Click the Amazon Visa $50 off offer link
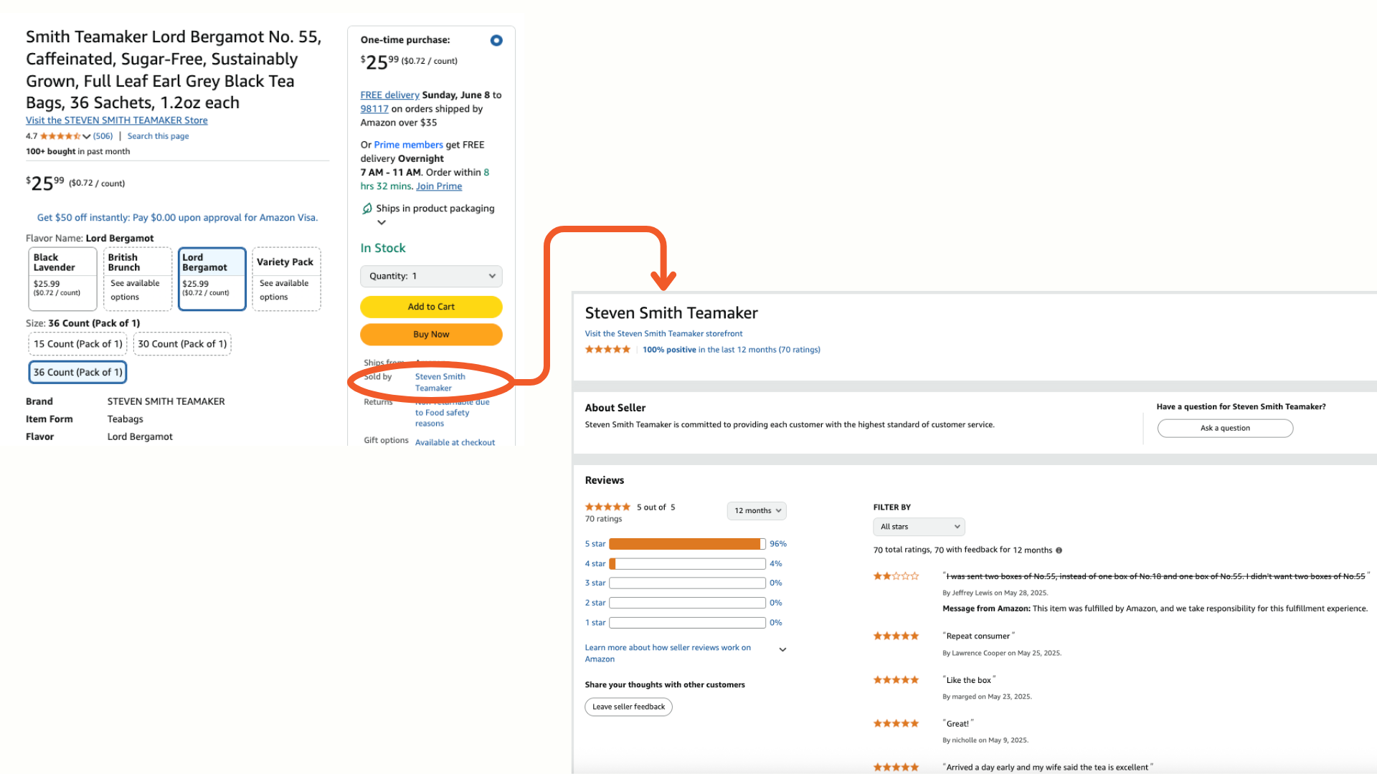Screen dimensions: 1377x774 177,218
